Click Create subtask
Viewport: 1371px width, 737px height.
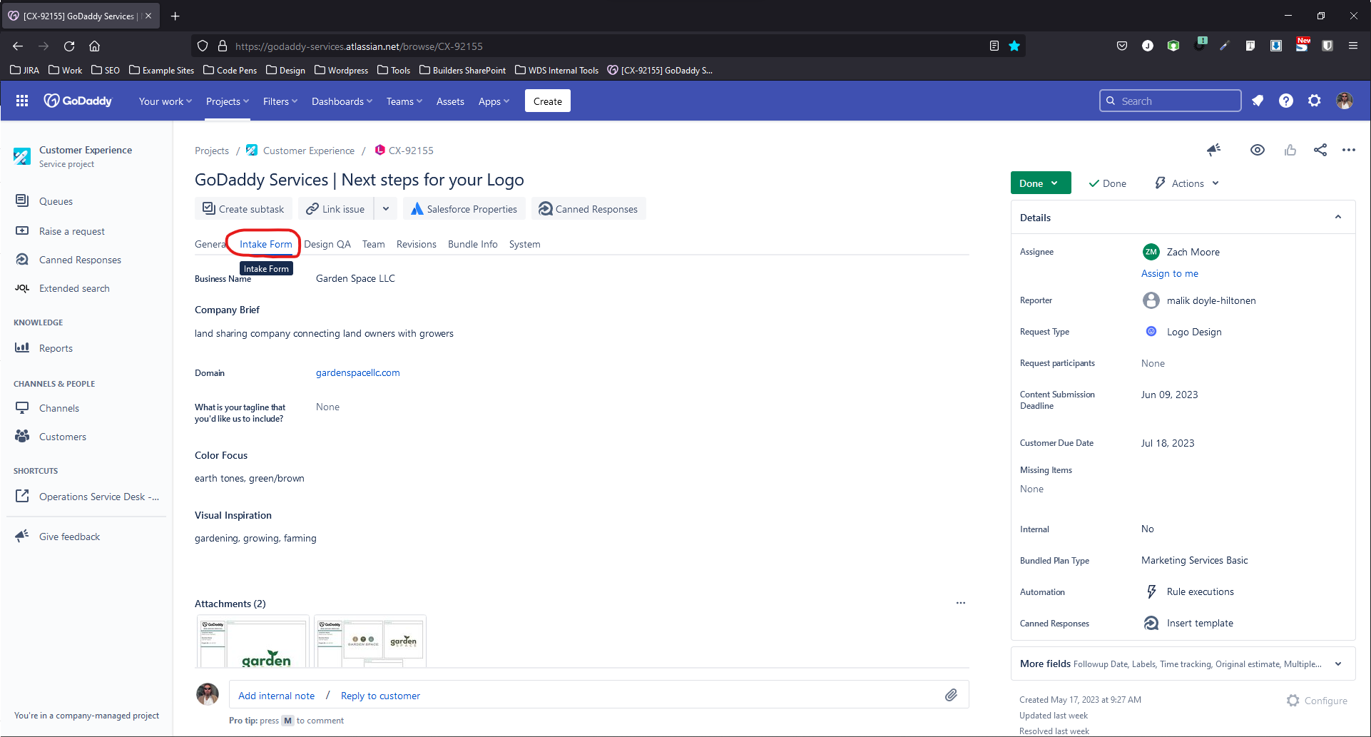point(243,209)
